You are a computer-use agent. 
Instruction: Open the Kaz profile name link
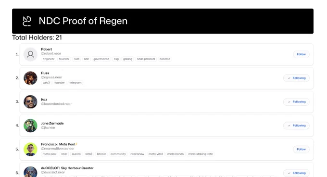pos(44,100)
